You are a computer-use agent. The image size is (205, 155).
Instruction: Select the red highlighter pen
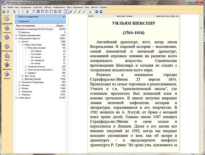(71, 12)
